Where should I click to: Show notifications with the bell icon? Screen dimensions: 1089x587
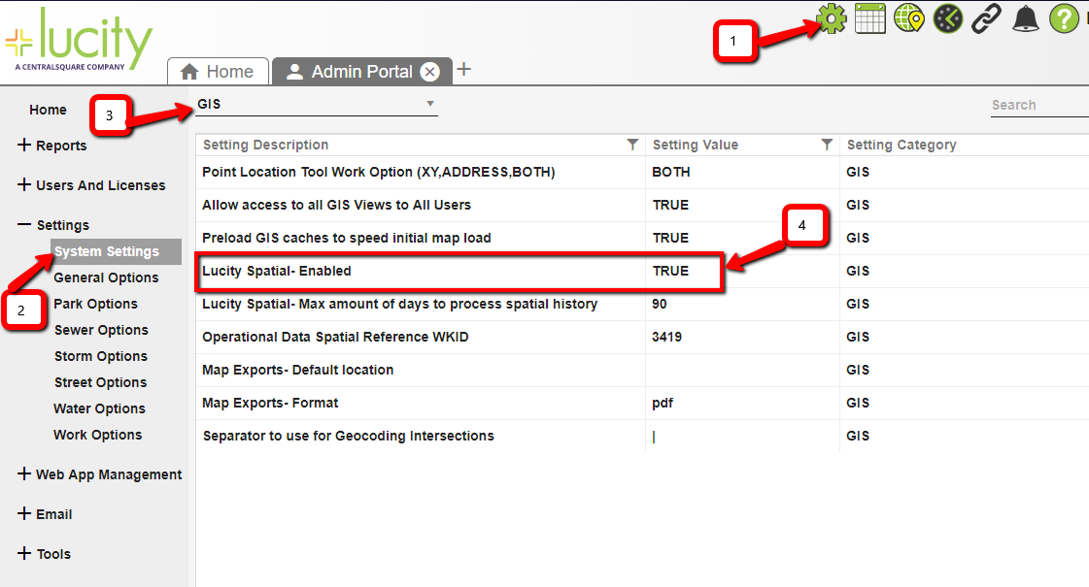[x=1025, y=18]
